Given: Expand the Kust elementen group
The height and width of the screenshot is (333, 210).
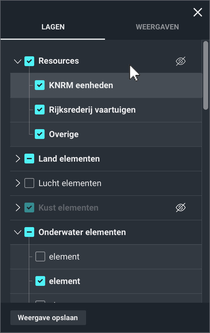Looking at the screenshot, I should coord(17,208).
